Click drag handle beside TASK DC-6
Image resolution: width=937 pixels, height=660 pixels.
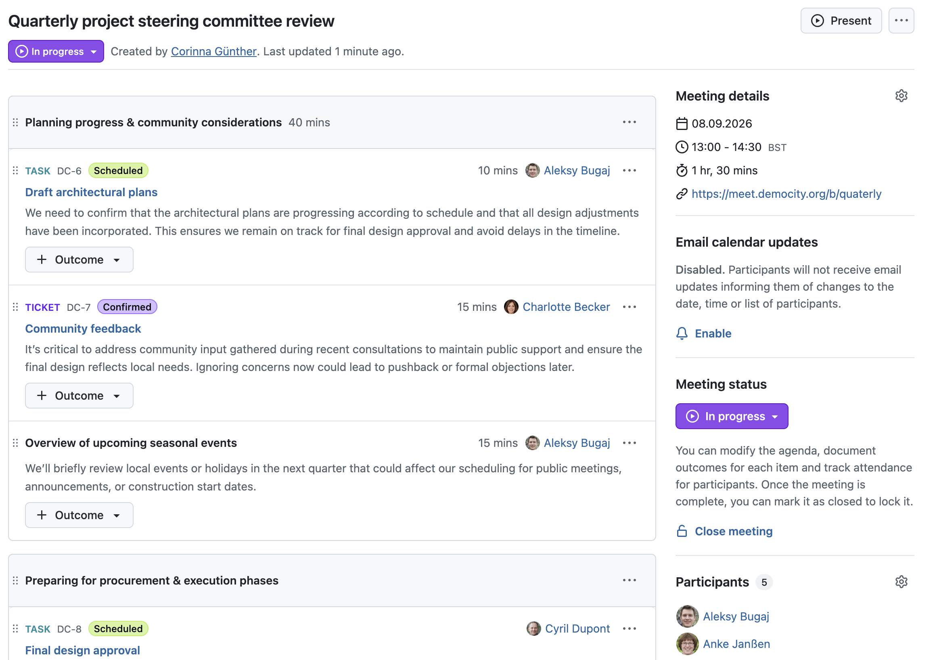point(15,171)
